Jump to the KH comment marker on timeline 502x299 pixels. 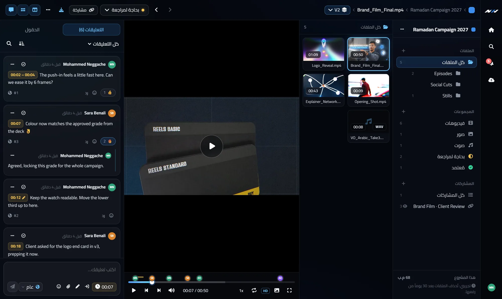click(199, 278)
